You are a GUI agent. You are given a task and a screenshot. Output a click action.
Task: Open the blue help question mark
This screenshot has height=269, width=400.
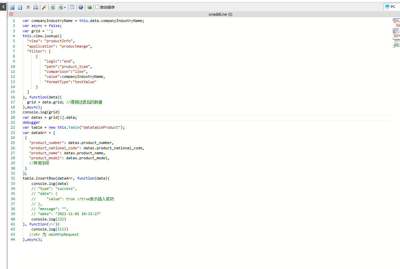point(81,7)
